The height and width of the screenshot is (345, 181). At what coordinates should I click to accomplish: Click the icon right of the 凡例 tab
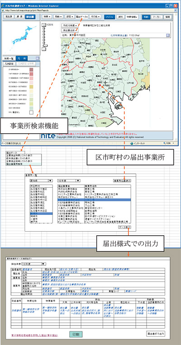(37, 58)
